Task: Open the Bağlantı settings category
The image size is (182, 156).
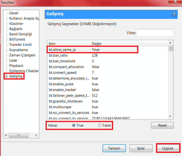Action: tap(16, 29)
